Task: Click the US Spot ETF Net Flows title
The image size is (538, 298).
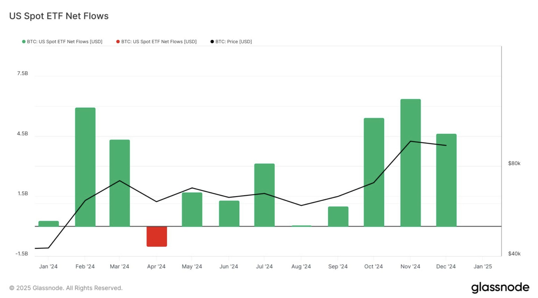Action: coord(59,16)
